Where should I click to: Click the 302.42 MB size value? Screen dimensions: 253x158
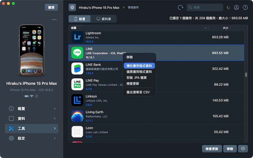coord(220,69)
